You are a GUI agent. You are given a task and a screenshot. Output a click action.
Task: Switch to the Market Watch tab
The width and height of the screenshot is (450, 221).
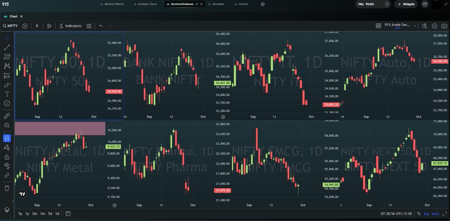point(112,4)
